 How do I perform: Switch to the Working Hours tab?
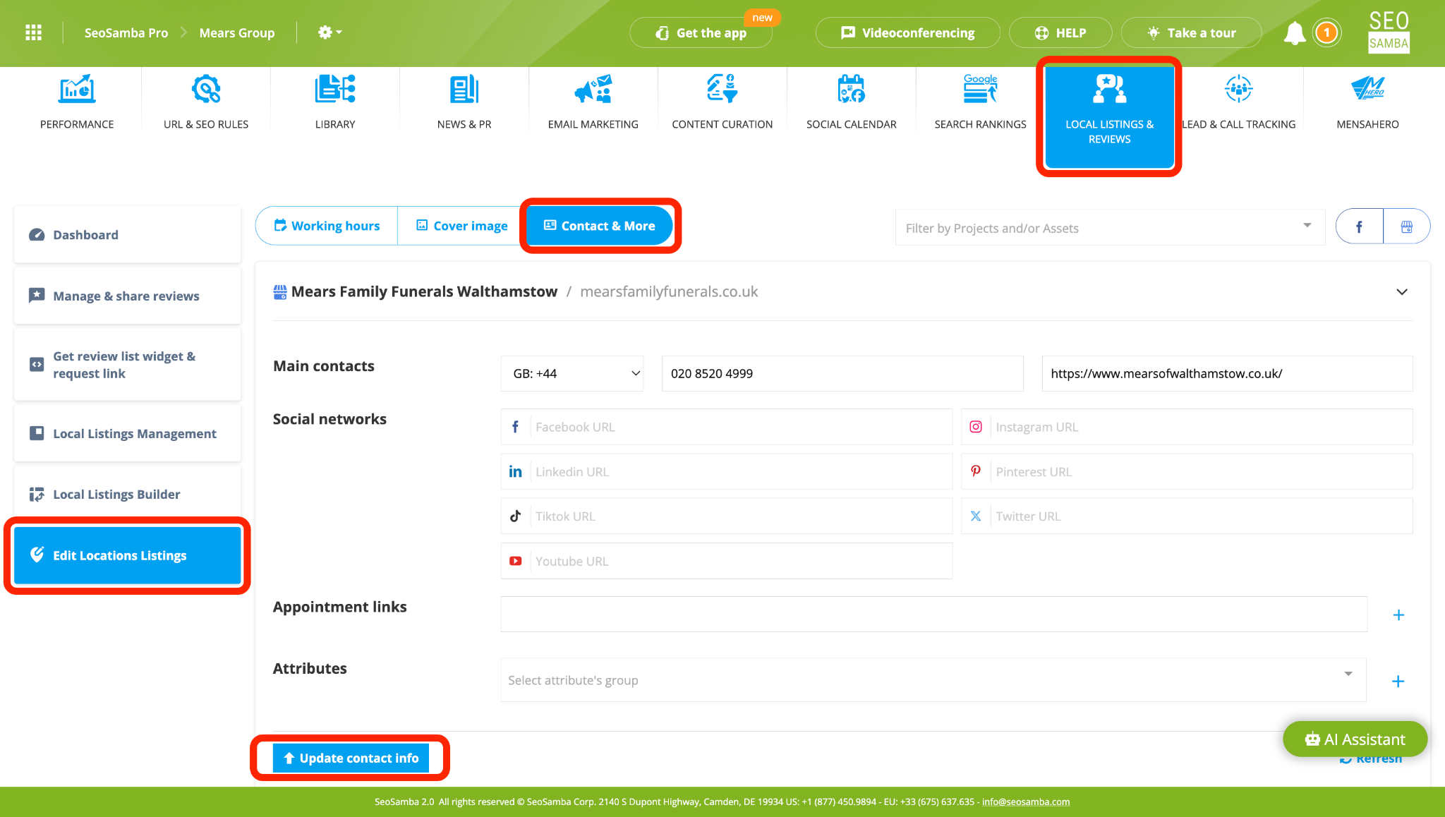[x=327, y=225]
